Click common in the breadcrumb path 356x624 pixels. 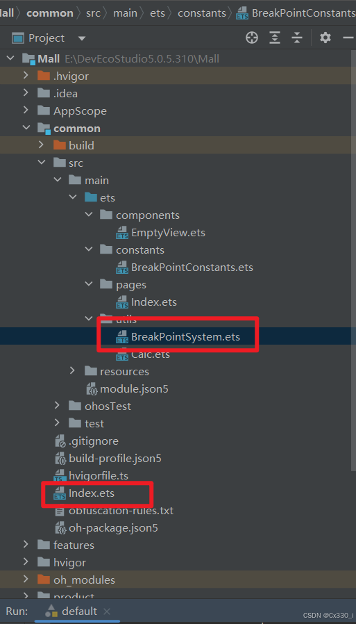click(x=50, y=13)
